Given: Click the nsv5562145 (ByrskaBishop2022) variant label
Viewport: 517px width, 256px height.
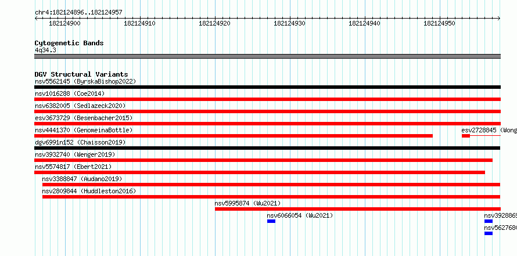Looking at the screenshot, I should 85,81.
